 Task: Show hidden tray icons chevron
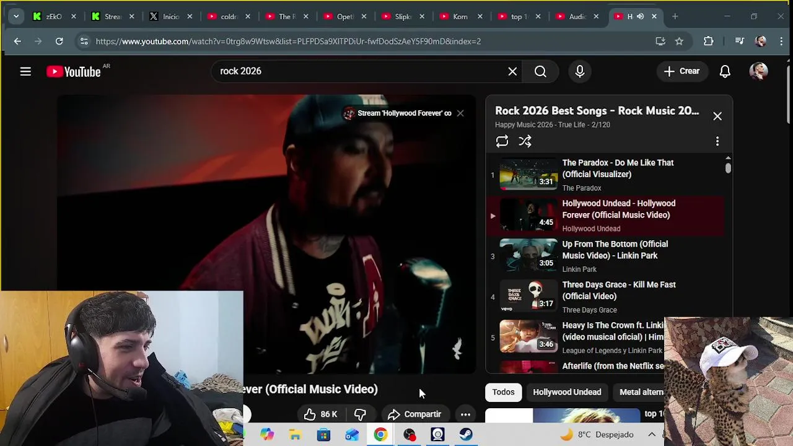click(x=652, y=435)
